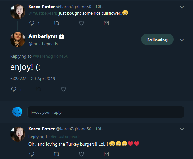The width and height of the screenshot is (193, 159).
Task: Like Amberlynn's "enjoy!" tweet
Action: pos(63,89)
